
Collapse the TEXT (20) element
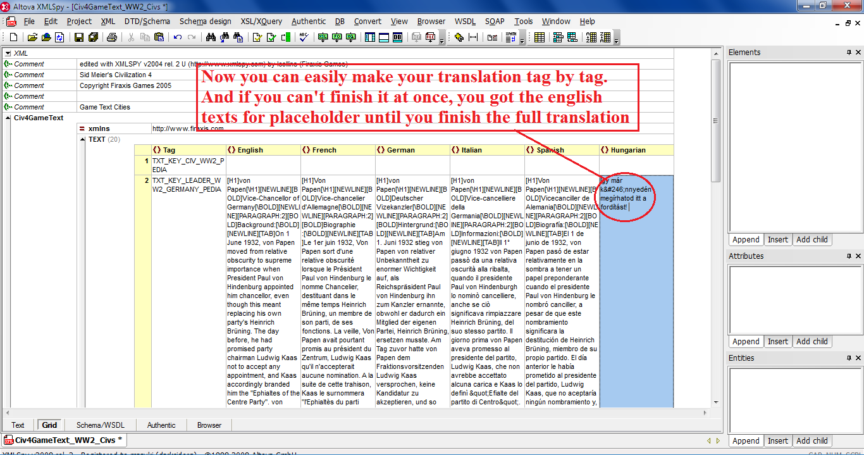click(x=82, y=139)
